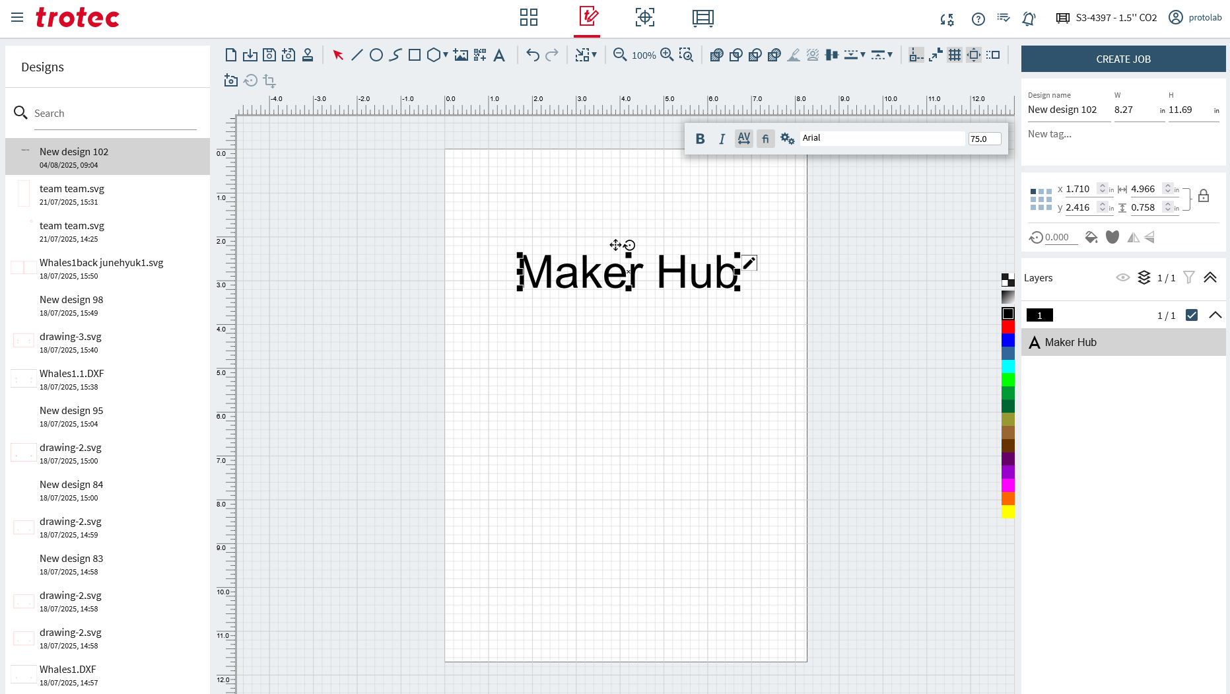
Task: Click the Rectangle shape tool
Action: [x=415, y=55]
